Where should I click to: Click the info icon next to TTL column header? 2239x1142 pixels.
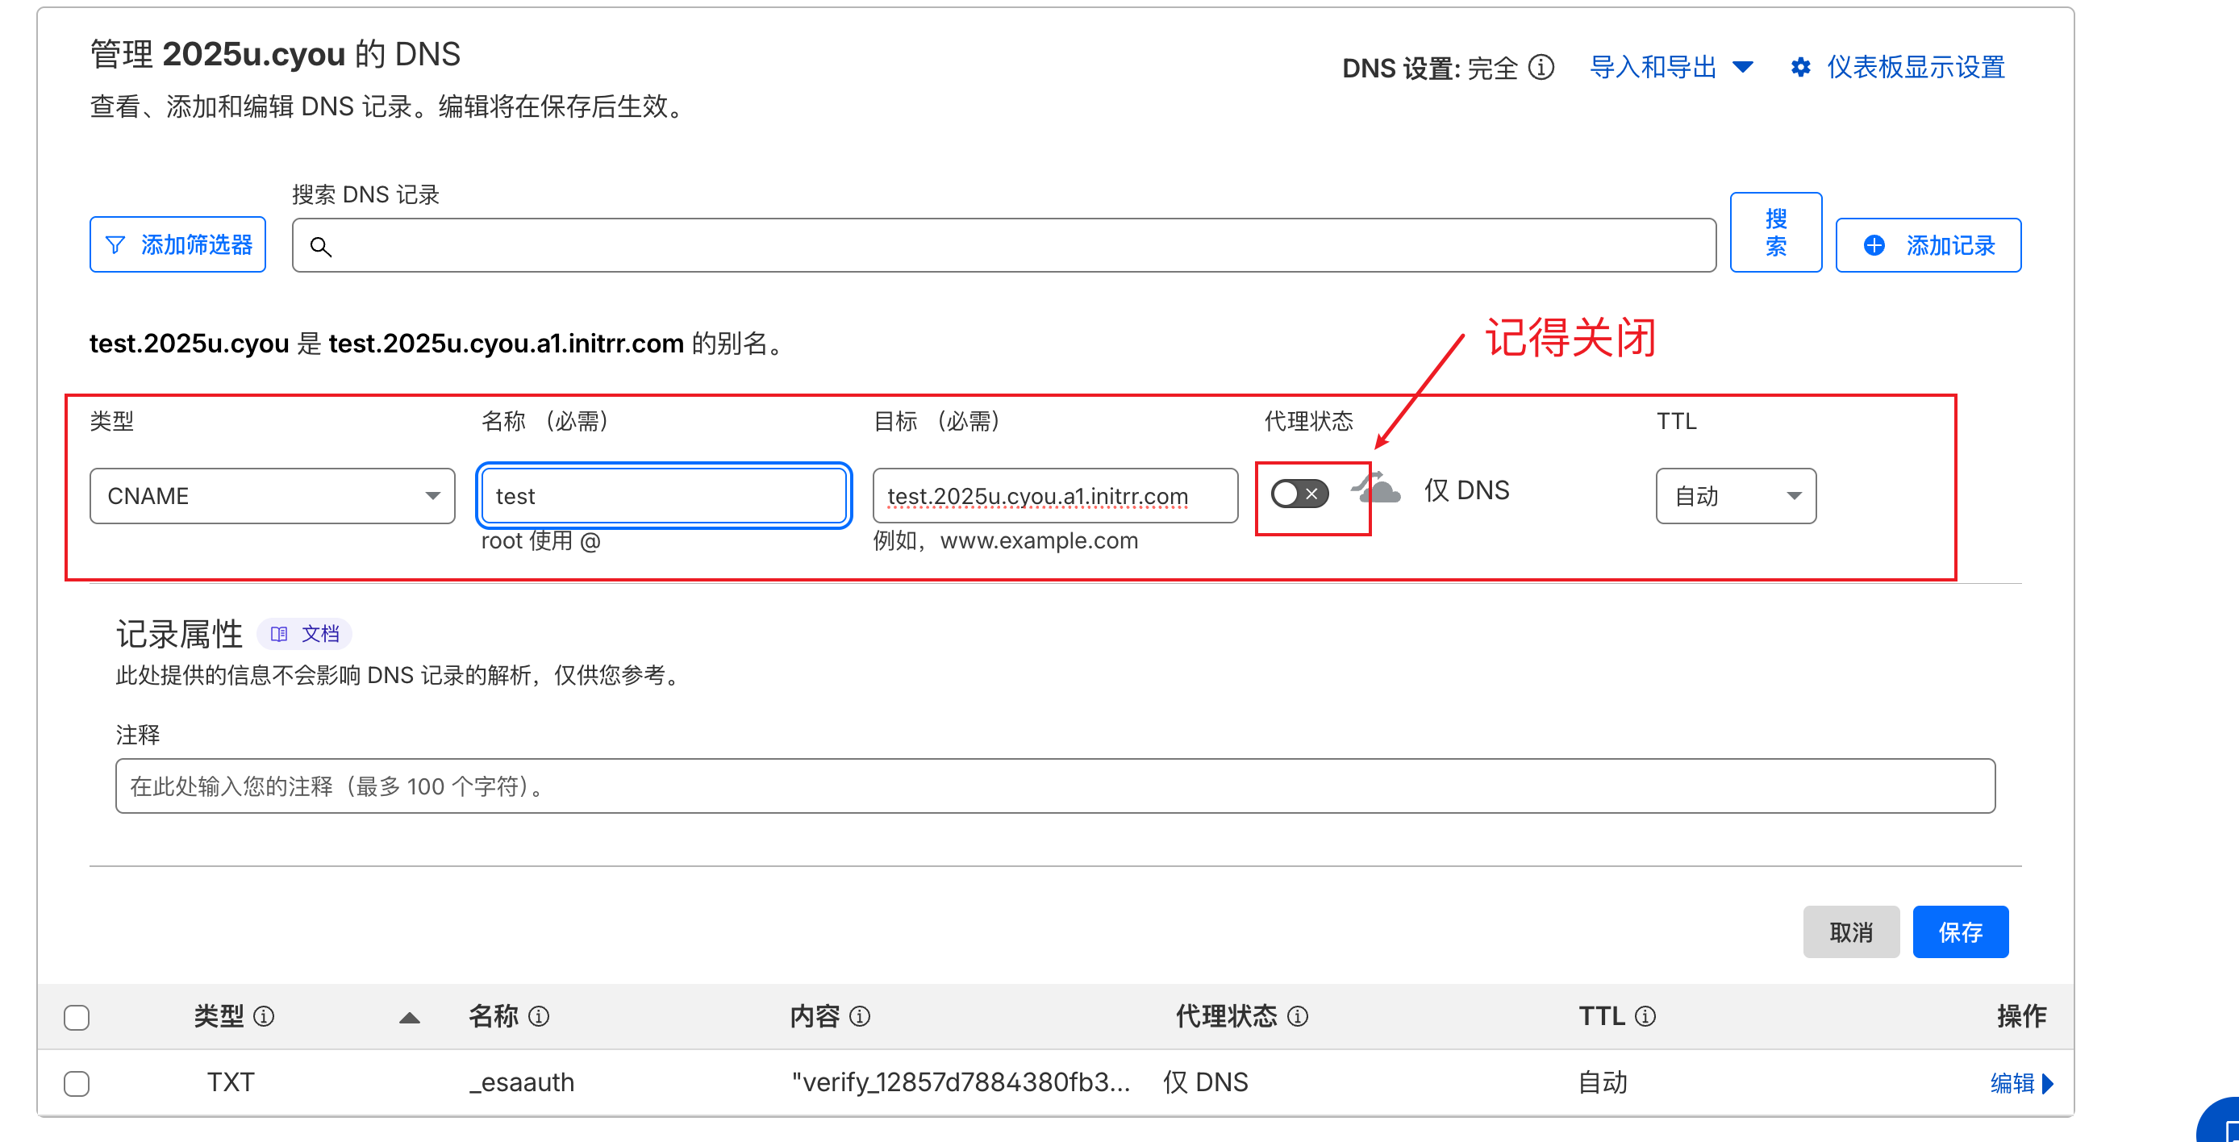(1645, 1016)
